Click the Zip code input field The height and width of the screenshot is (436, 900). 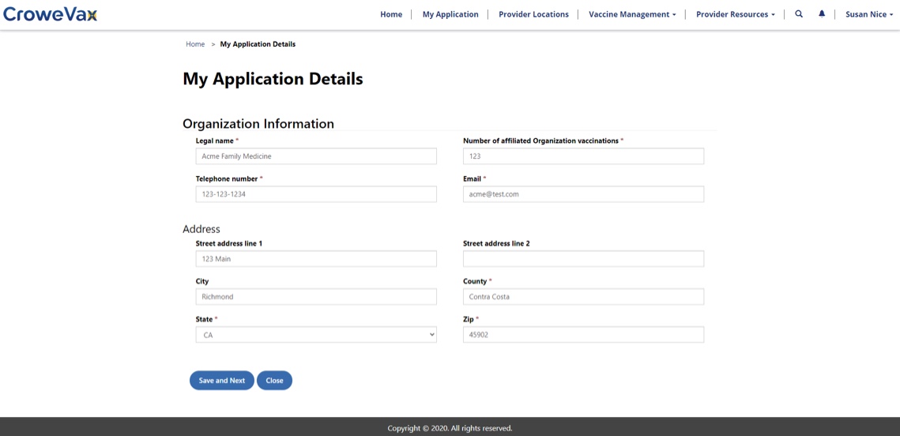coord(583,335)
